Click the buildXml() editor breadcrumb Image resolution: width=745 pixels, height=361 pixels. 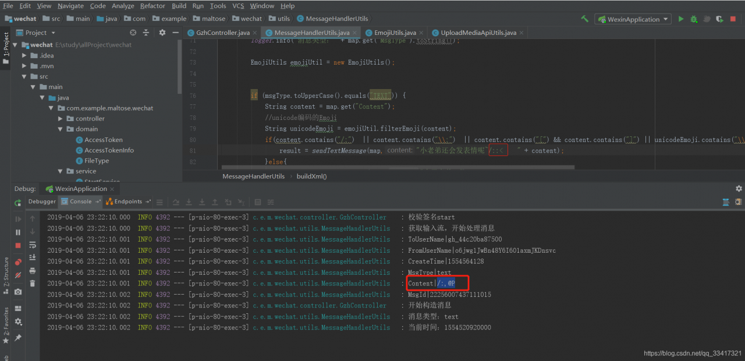click(x=312, y=176)
